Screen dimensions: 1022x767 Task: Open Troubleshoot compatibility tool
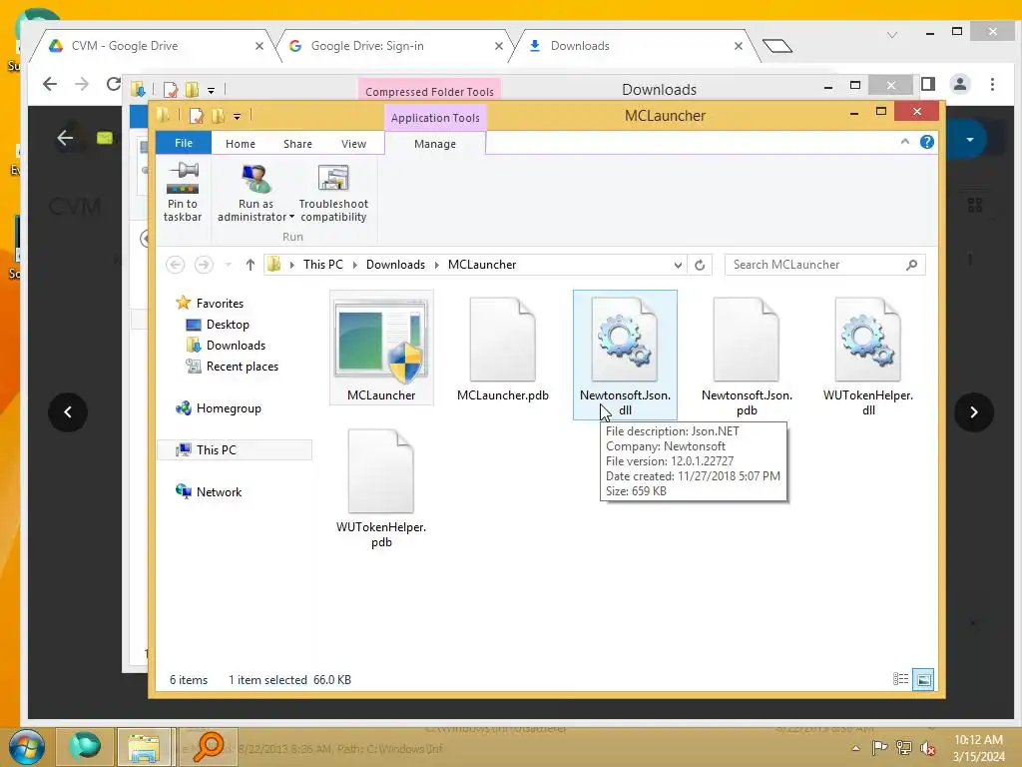click(333, 193)
